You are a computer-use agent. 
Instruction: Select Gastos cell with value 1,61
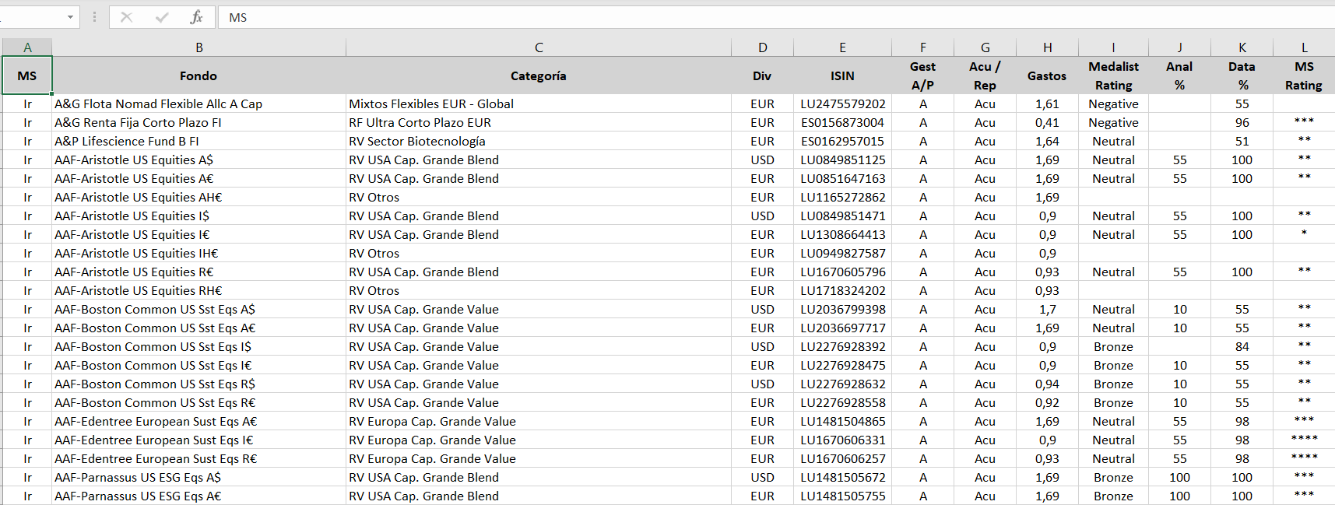point(1048,103)
